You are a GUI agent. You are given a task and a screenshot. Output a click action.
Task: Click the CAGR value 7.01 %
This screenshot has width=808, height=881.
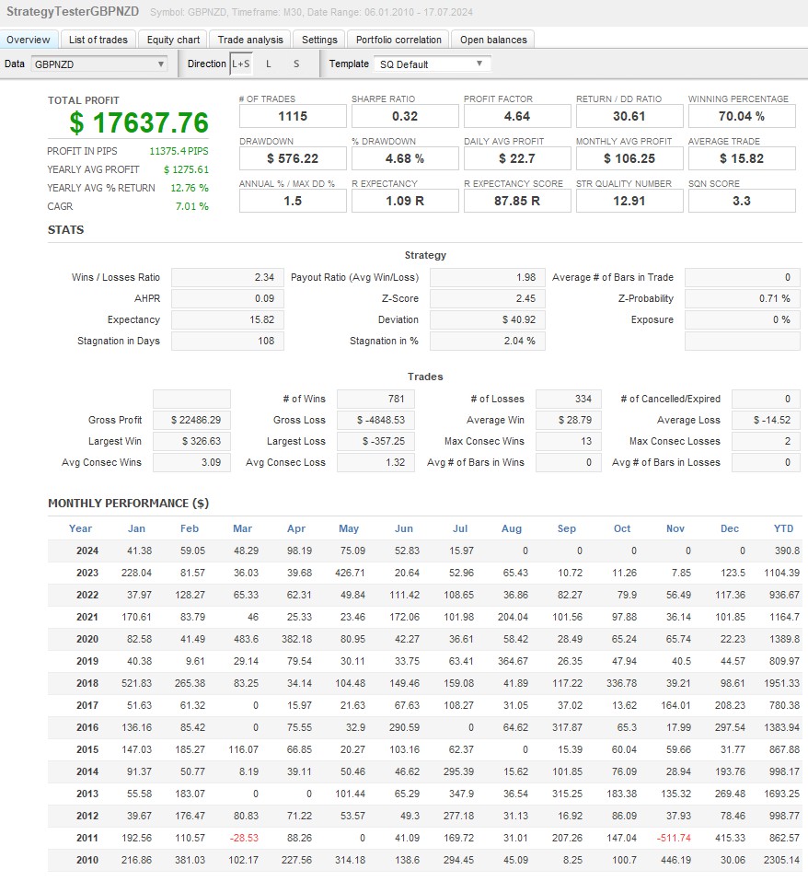(x=192, y=206)
